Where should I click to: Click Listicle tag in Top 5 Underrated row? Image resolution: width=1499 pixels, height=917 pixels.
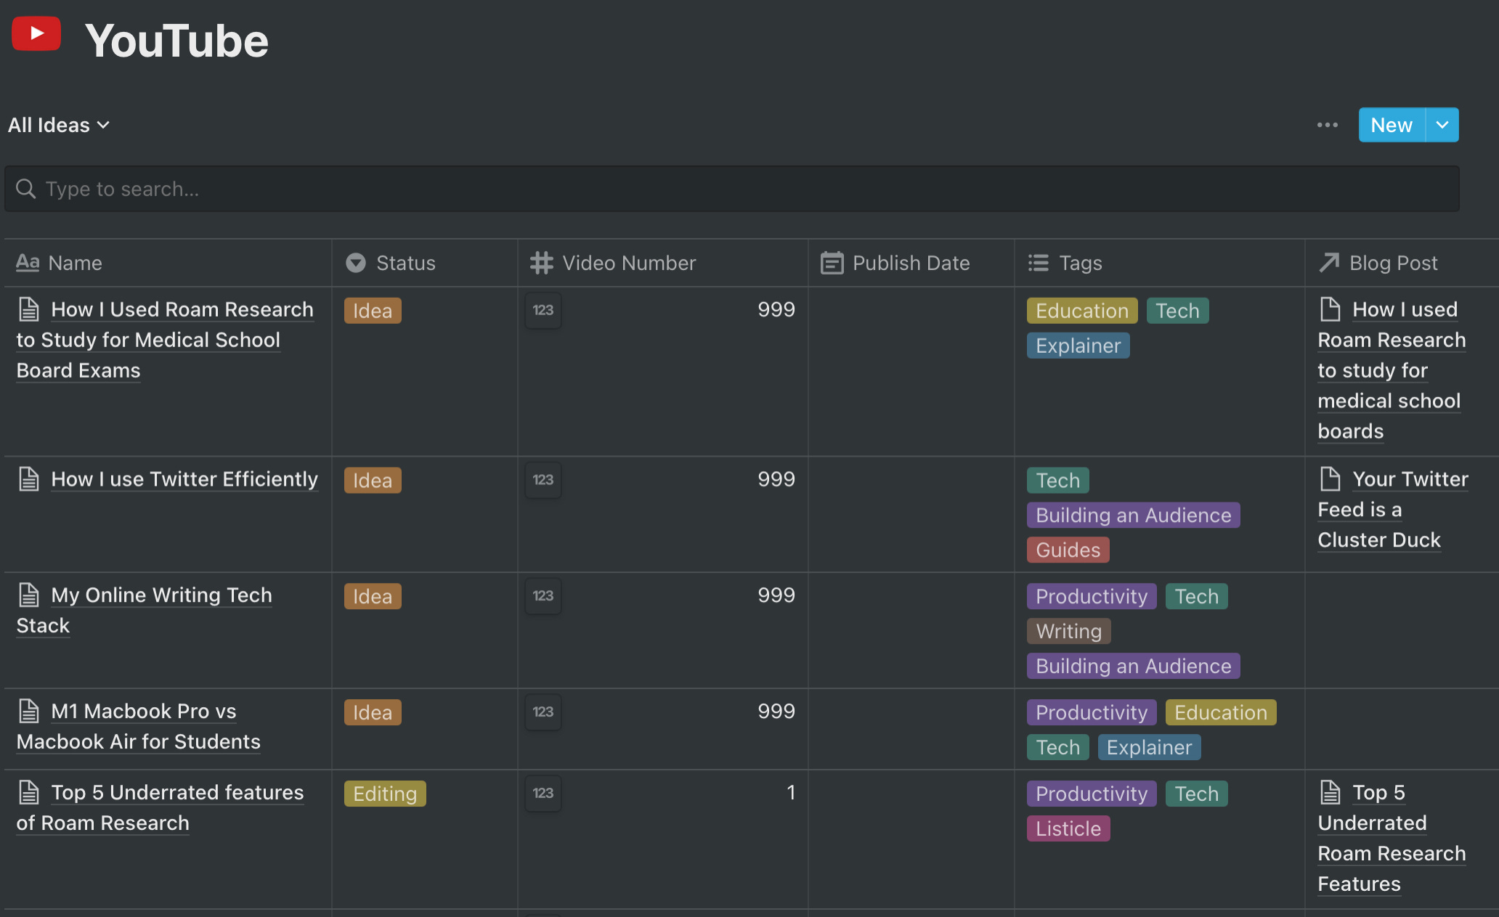click(1068, 829)
